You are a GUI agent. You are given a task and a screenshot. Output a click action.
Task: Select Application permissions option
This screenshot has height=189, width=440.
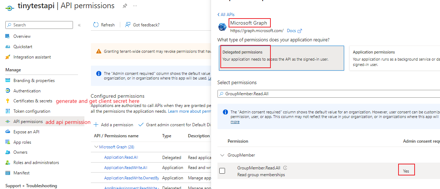coord(395,58)
